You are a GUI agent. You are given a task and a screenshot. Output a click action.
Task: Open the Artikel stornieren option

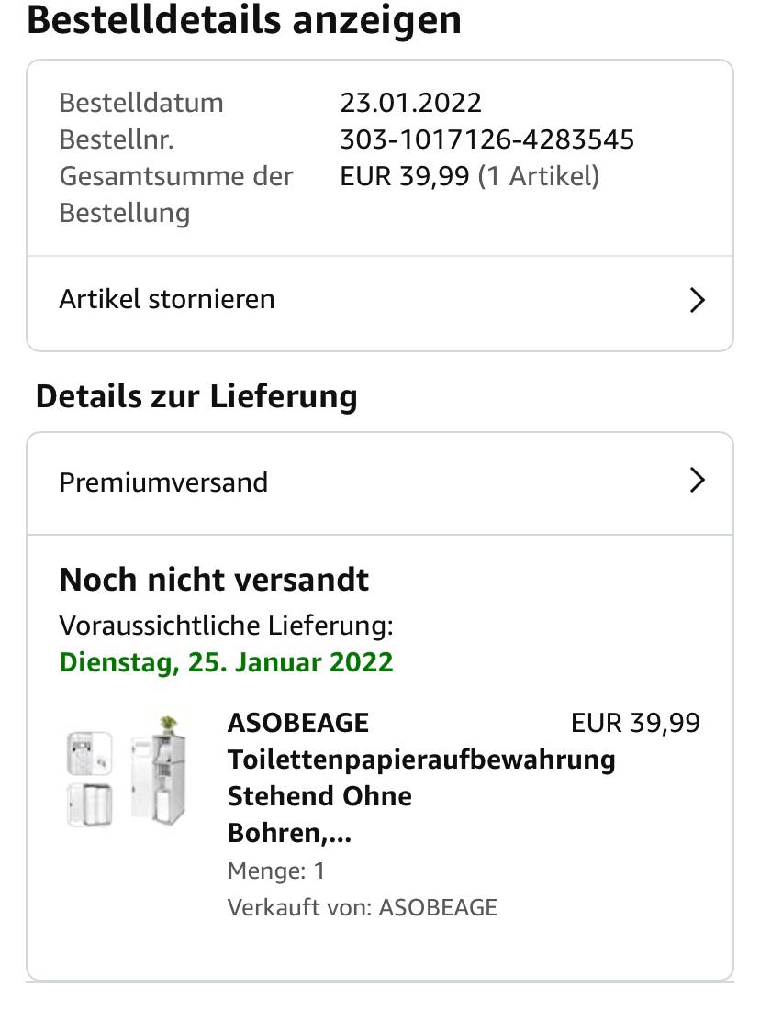coord(167,300)
